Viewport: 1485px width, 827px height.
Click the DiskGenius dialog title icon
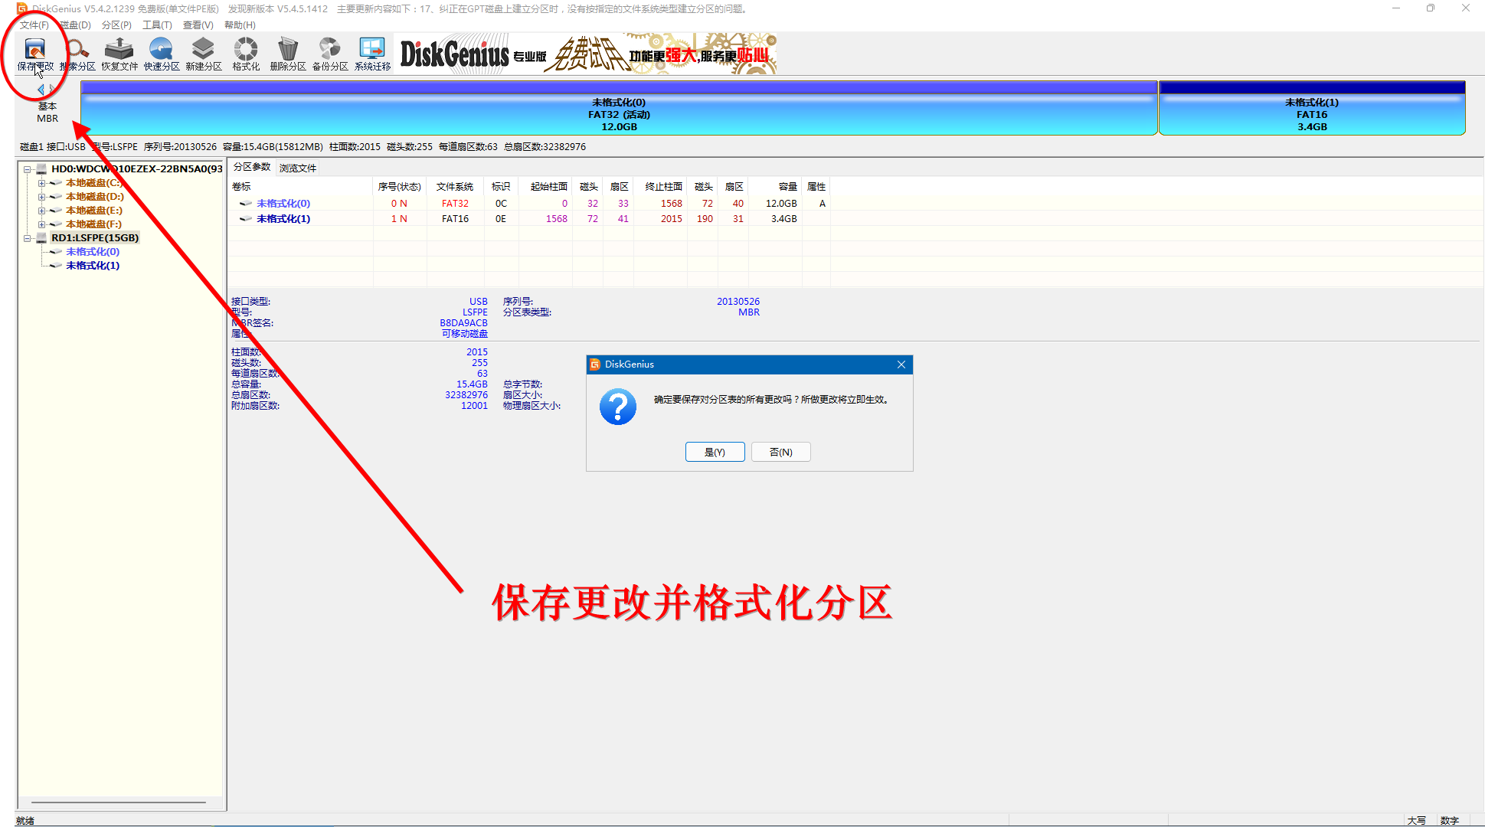point(595,364)
